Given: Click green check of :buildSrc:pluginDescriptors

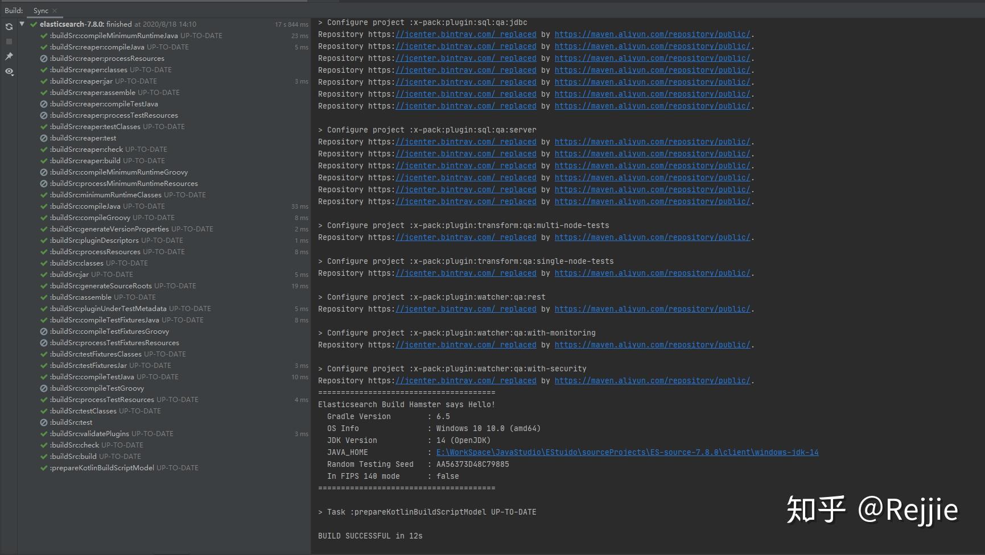Looking at the screenshot, I should [x=44, y=241].
